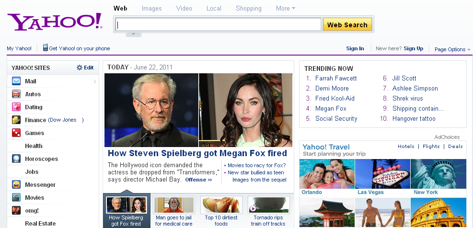Screen dimensions: 473x228
Task: Select Top 10 dirtiest foods thumbnail
Action: [221, 205]
